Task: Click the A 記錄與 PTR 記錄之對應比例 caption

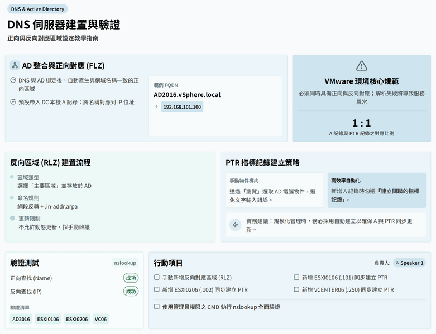Action: tap(362, 133)
